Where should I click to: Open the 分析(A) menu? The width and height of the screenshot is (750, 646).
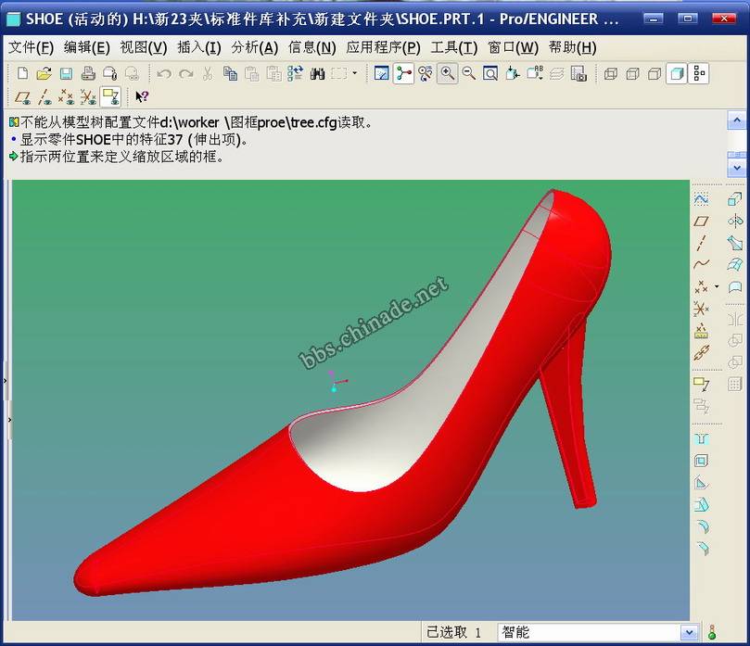click(x=254, y=47)
